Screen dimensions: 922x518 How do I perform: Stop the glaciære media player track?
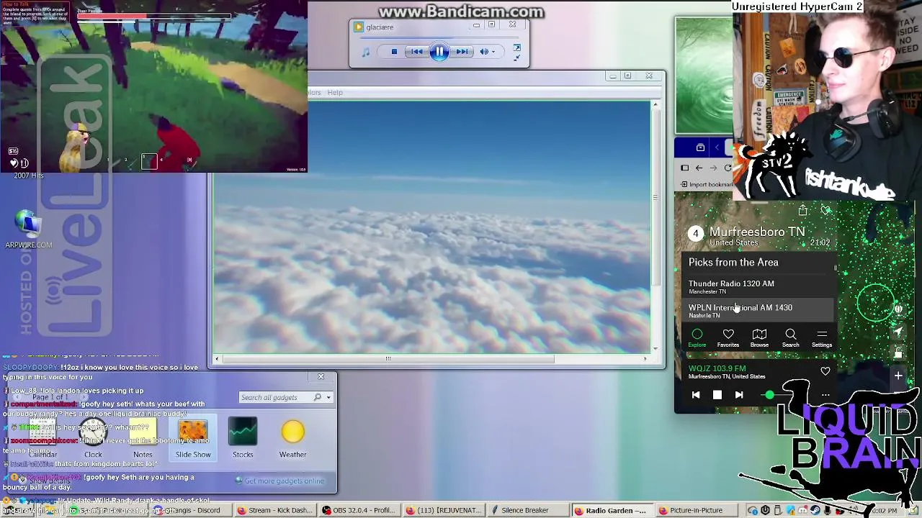[394, 51]
